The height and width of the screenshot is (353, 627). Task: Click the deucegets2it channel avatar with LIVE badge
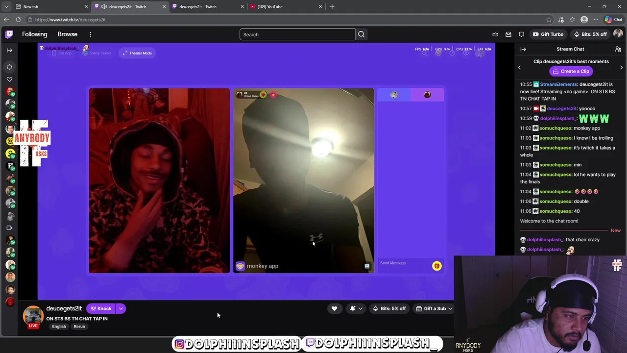(x=33, y=317)
